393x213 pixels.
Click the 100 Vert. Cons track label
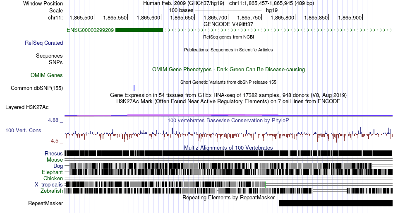click(x=23, y=131)
